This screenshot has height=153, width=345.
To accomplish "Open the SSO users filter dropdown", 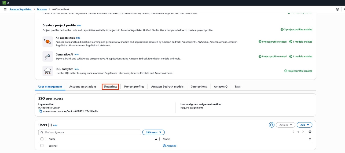I will (153, 132).
